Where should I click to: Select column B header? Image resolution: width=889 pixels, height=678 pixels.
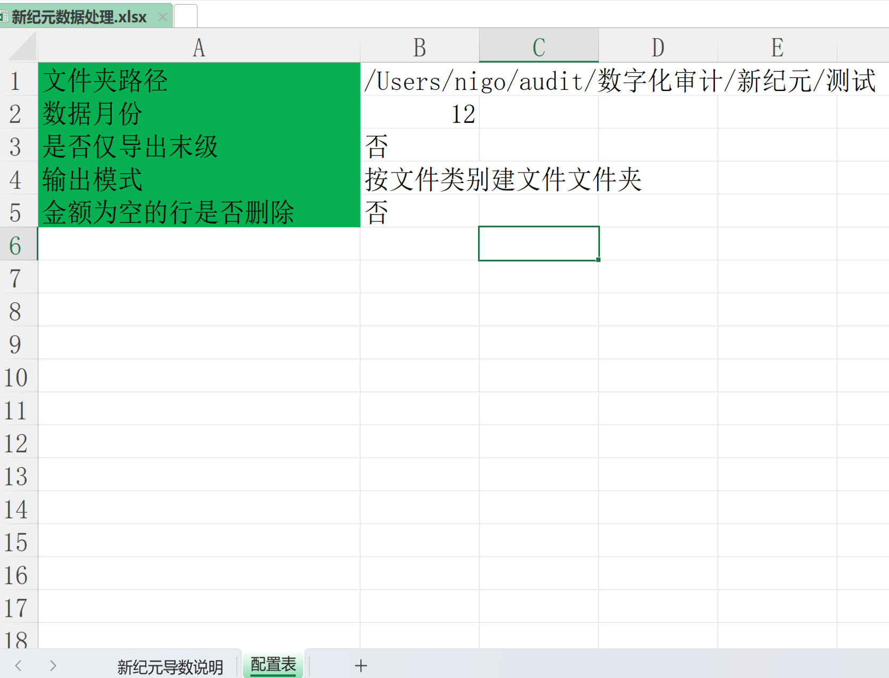click(x=419, y=47)
